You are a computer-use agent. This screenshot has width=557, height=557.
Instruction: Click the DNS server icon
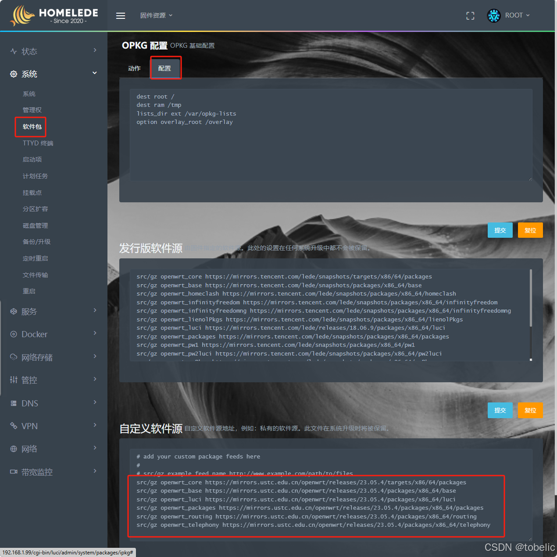tap(14, 403)
